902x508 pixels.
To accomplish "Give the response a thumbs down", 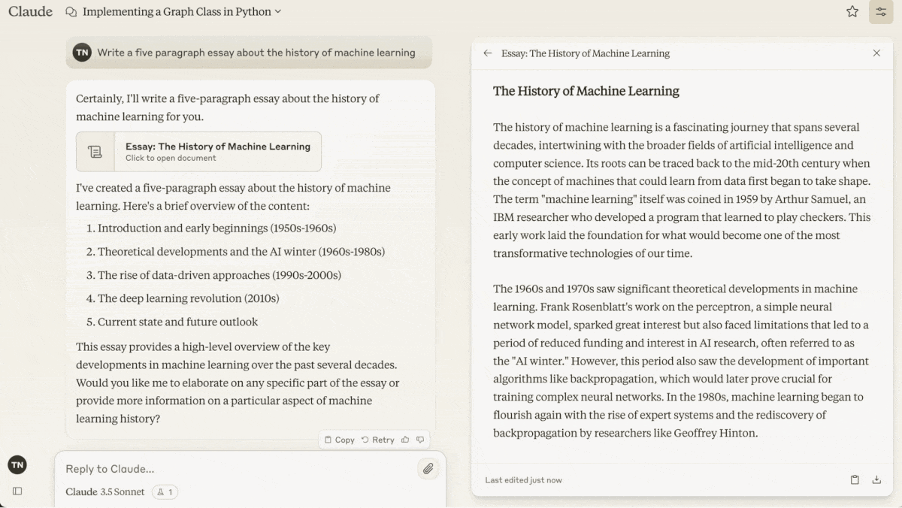I will pos(420,440).
